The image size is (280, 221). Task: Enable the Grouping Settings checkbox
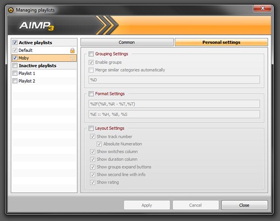[91, 54]
